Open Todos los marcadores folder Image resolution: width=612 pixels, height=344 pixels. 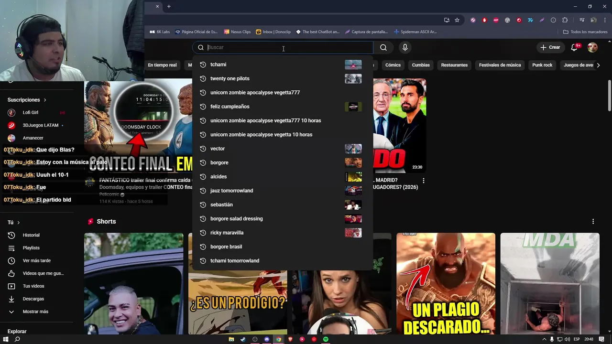[585, 32]
